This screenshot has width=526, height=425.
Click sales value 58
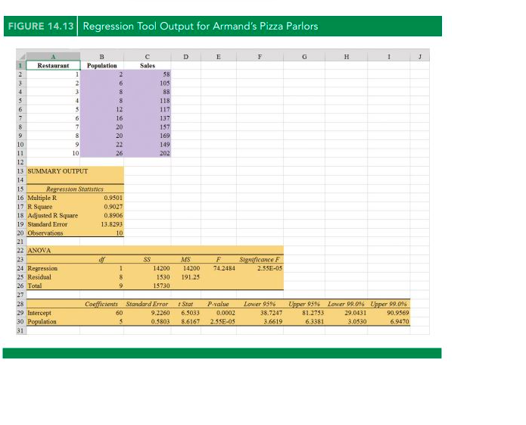[x=167, y=74]
